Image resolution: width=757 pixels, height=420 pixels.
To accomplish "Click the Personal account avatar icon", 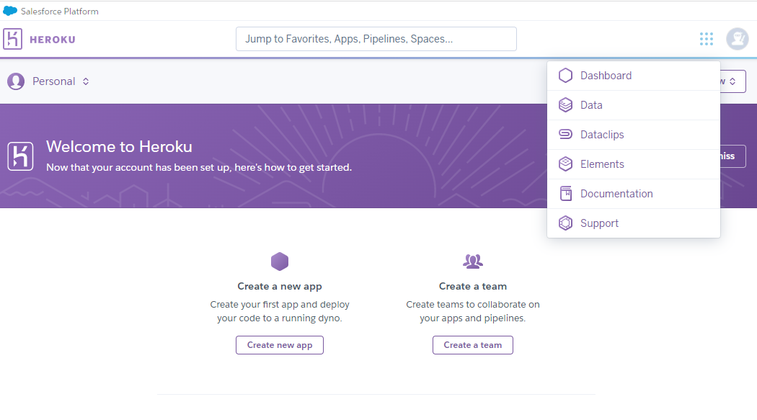I will point(16,81).
